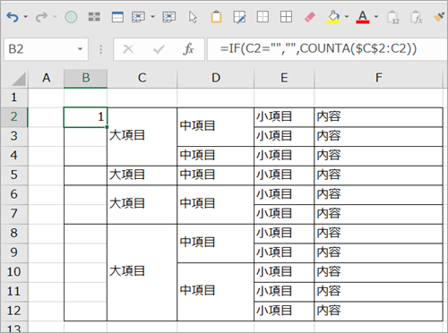This screenshot has width=448, height=333.
Task: Click the four-squares grid icon after green circle
Action: pos(94,17)
